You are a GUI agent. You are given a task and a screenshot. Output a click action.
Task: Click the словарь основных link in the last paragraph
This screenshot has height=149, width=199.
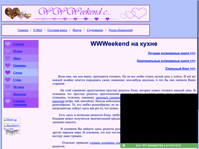[105, 143]
